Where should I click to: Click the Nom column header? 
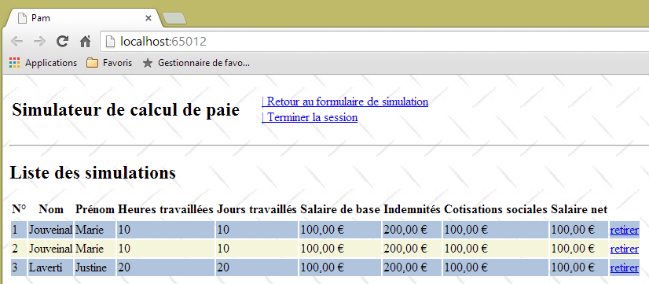51,209
